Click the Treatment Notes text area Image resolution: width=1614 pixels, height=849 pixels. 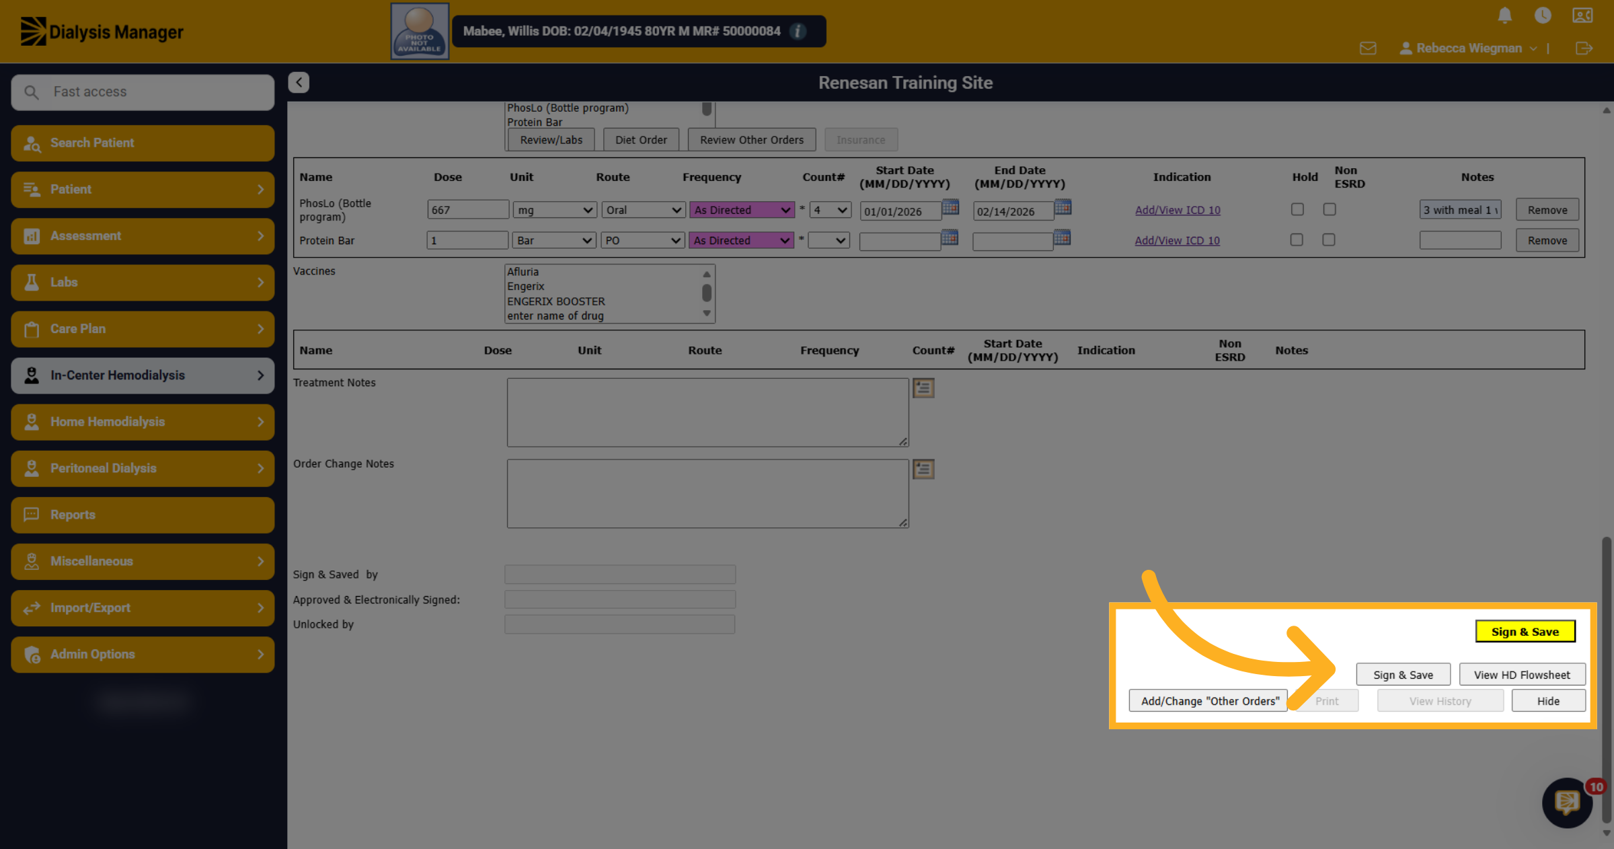tap(707, 412)
